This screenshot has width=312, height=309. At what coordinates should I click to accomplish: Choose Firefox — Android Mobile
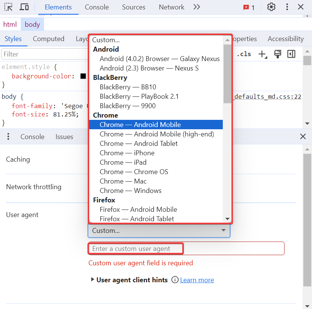click(x=156, y=210)
